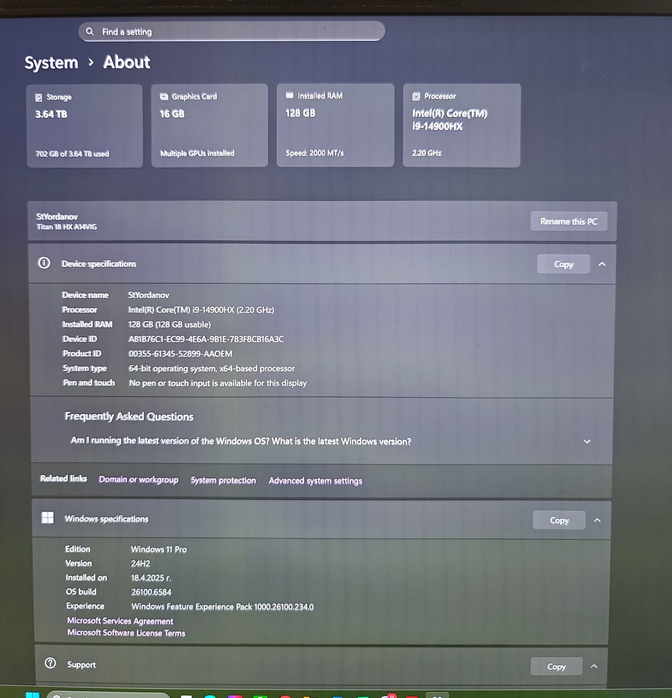
Task: Collapse the Device specifications section
Action: (x=602, y=264)
